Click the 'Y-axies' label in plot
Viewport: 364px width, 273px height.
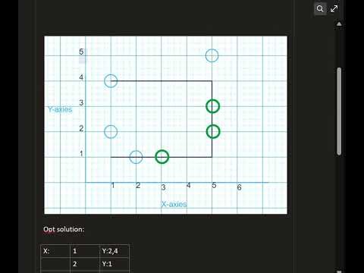[60, 109]
